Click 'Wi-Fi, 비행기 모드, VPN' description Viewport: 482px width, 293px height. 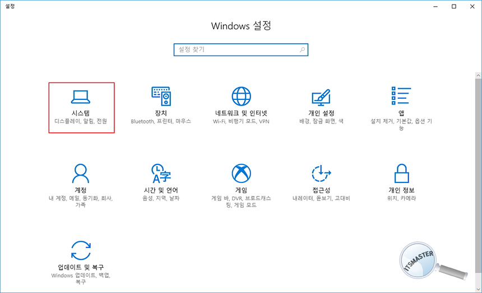tap(241, 121)
